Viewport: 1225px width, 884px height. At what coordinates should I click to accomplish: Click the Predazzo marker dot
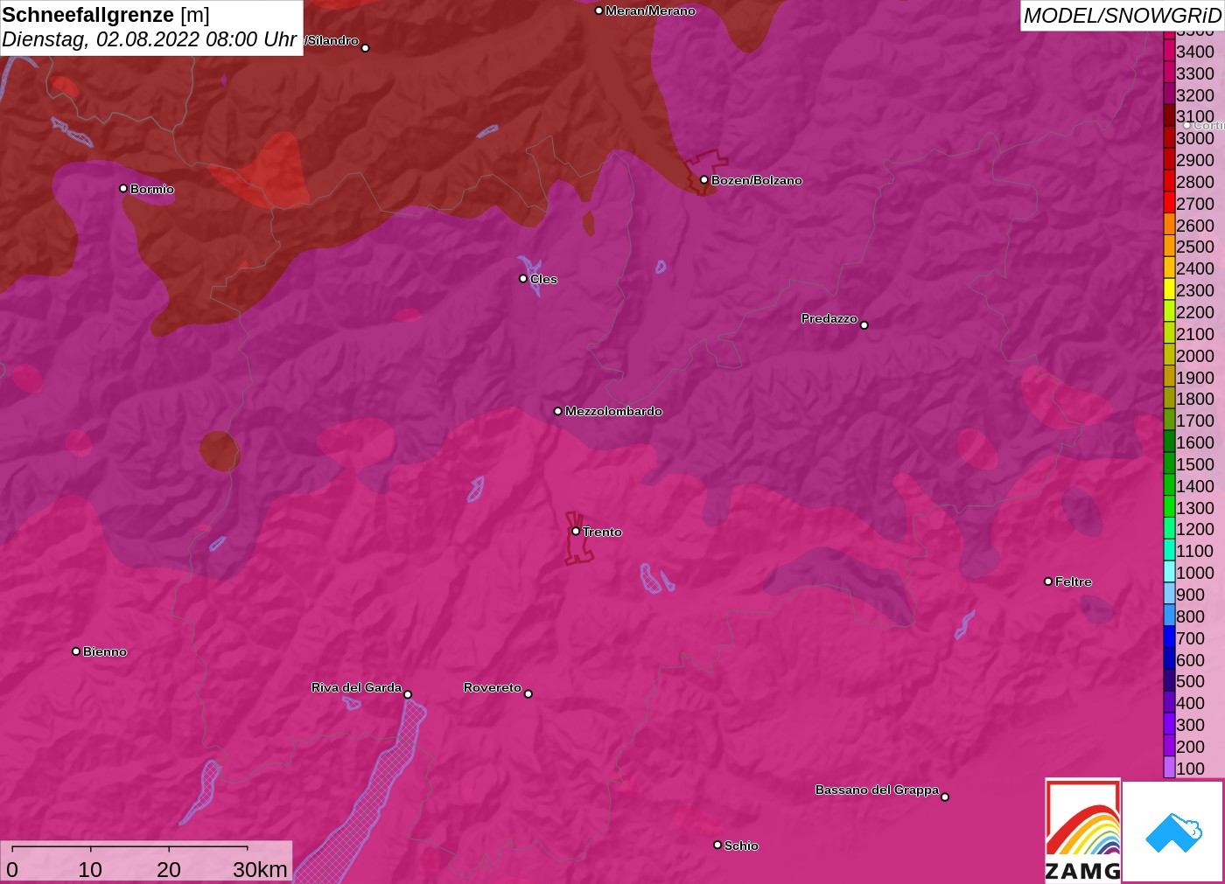tap(864, 325)
